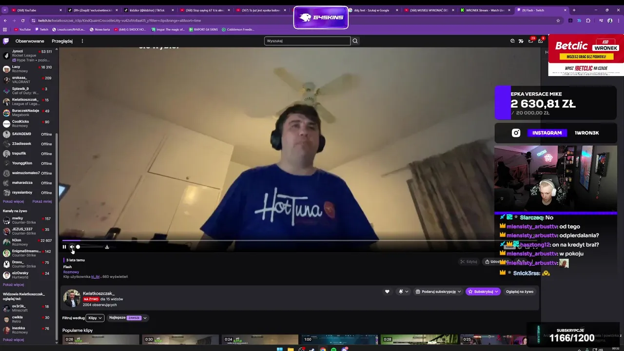Open the three-dot more menu in Twitch header
Screen dimensions: 624x351
click(x=82, y=41)
